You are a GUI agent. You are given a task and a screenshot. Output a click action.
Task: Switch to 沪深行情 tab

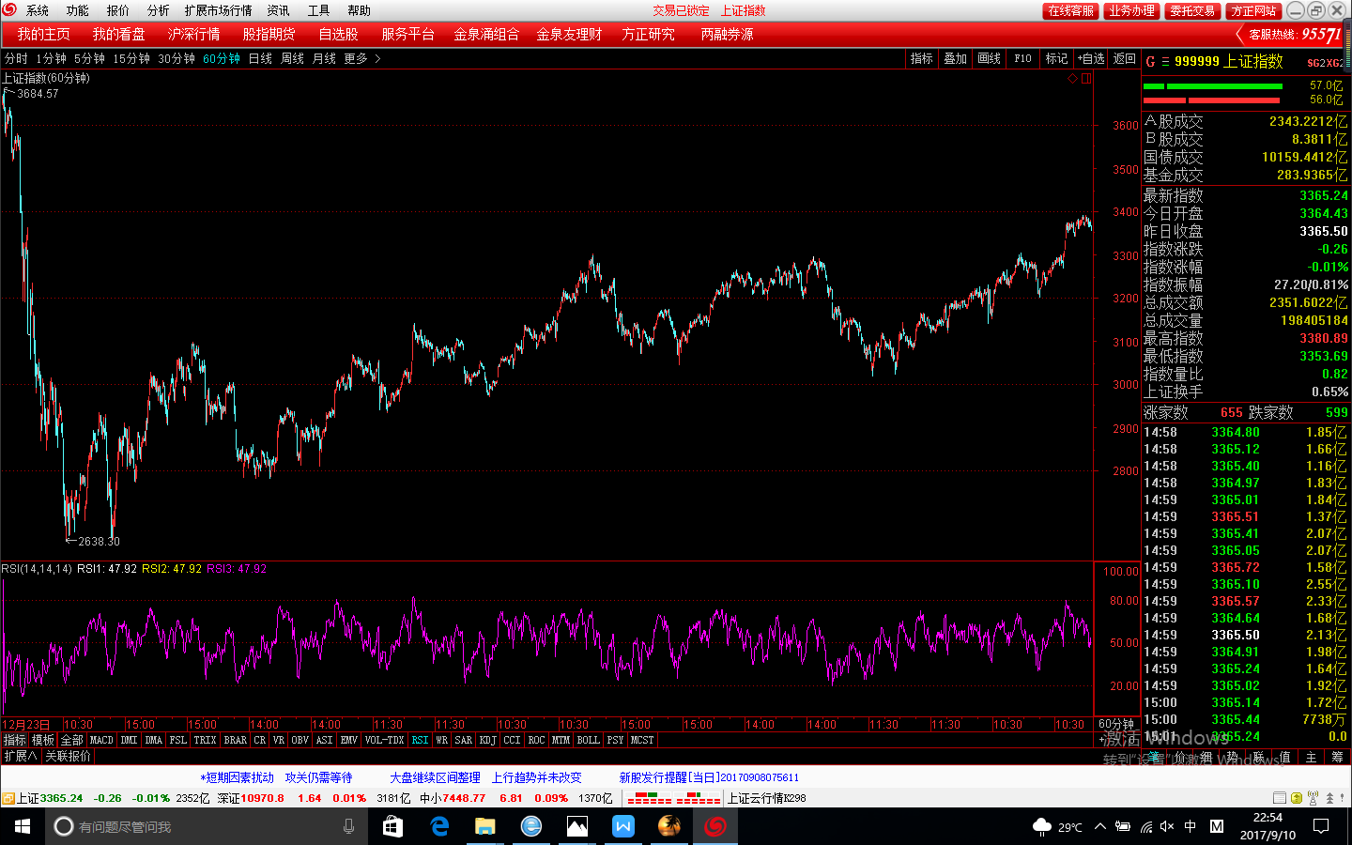click(x=194, y=34)
